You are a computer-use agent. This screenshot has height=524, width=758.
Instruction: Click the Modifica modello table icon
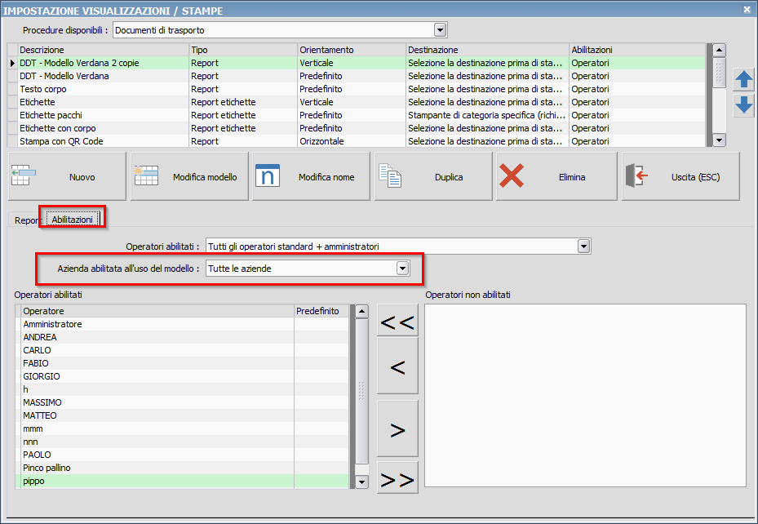coord(147,175)
